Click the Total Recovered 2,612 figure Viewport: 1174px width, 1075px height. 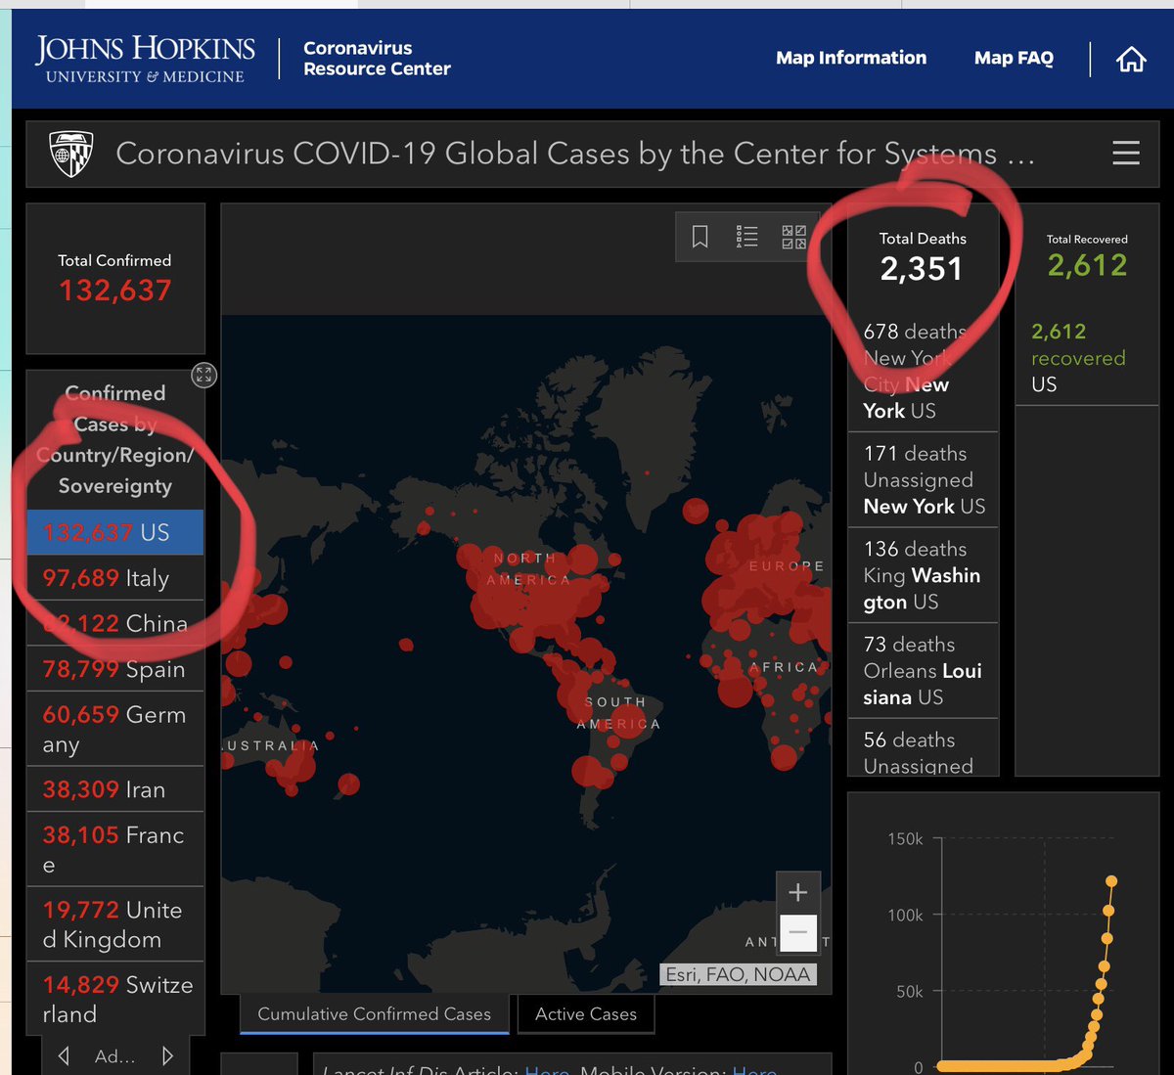[1087, 265]
